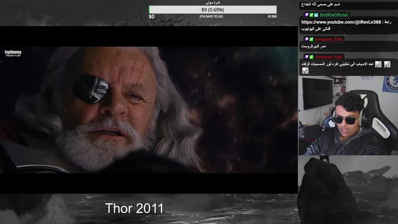This screenshot has width=398, height=224.
Task: Click the BotRixOficial username in chat
Action: [x=334, y=15]
